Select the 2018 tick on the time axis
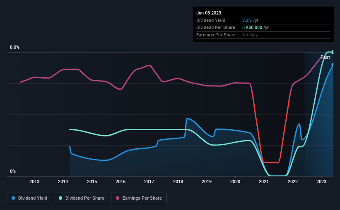Image resolution: width=340 pixels, height=210 pixels. [x=178, y=181]
